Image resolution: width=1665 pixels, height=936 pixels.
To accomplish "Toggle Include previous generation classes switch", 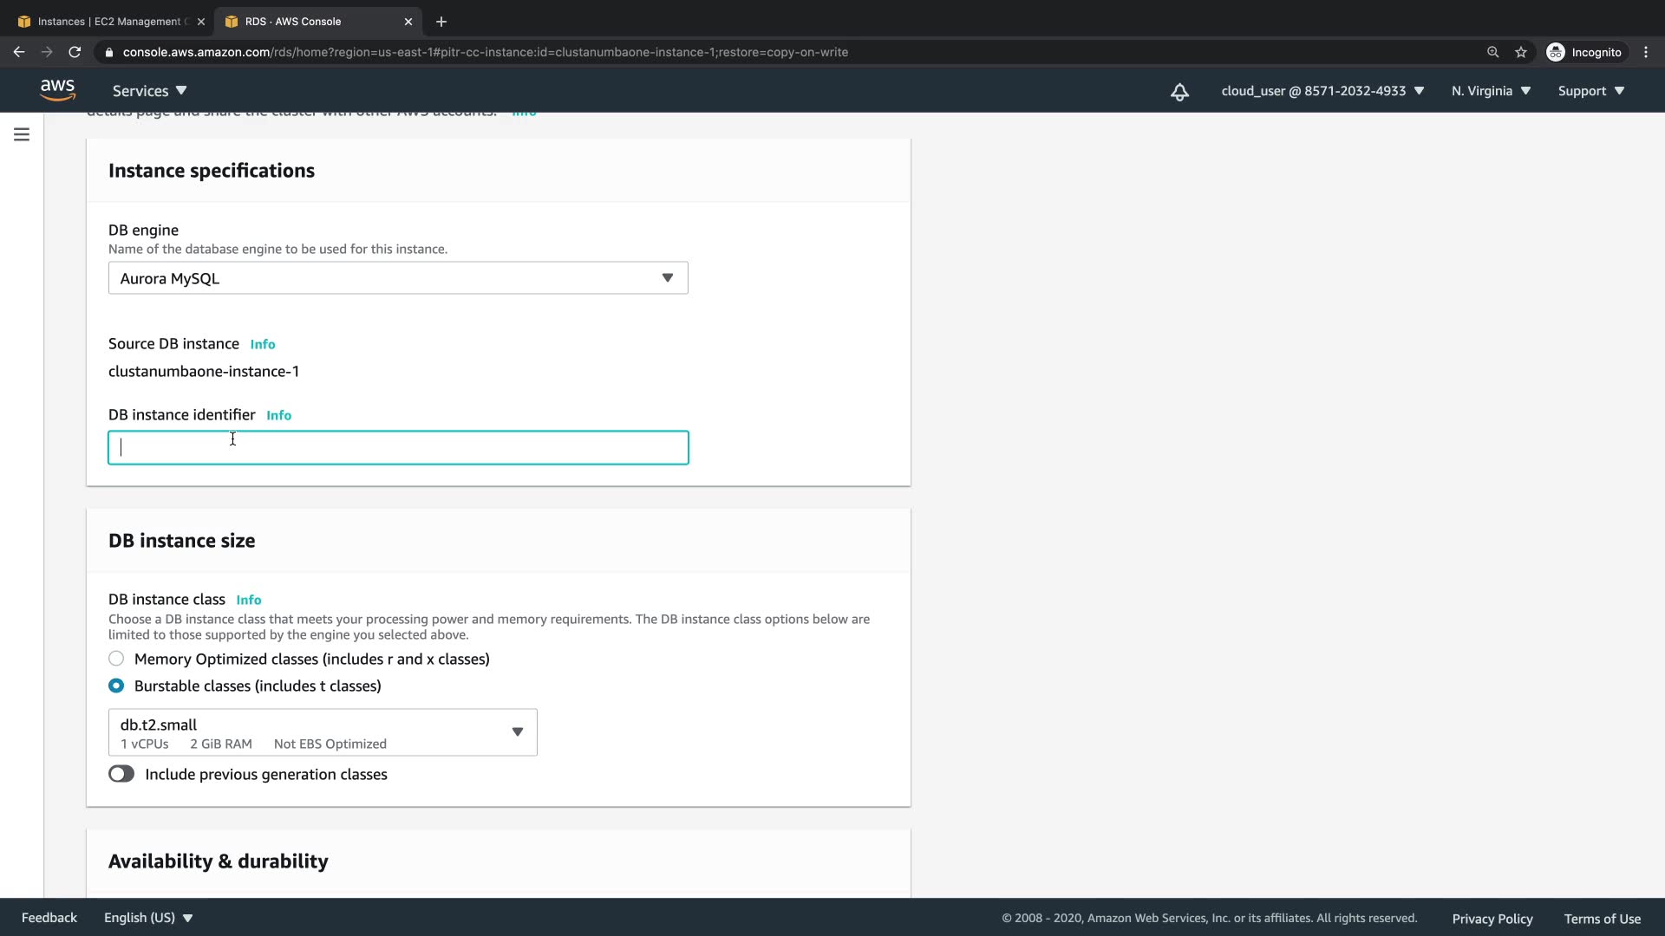I will tap(121, 774).
